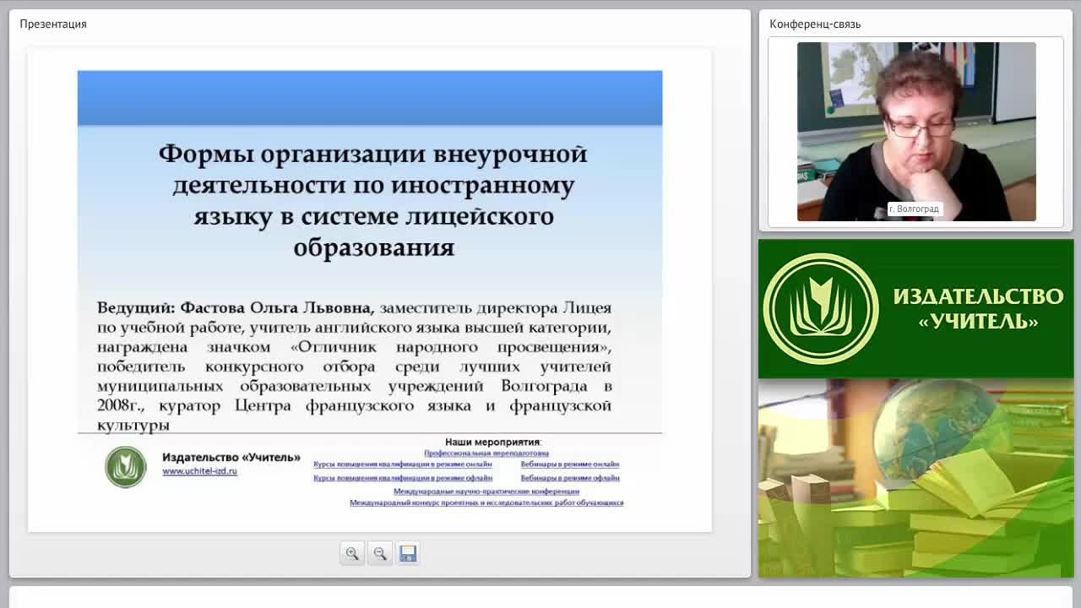Viewport: 1081px width, 608px height.
Task: Click the Презентация panel title
Action: [x=53, y=24]
